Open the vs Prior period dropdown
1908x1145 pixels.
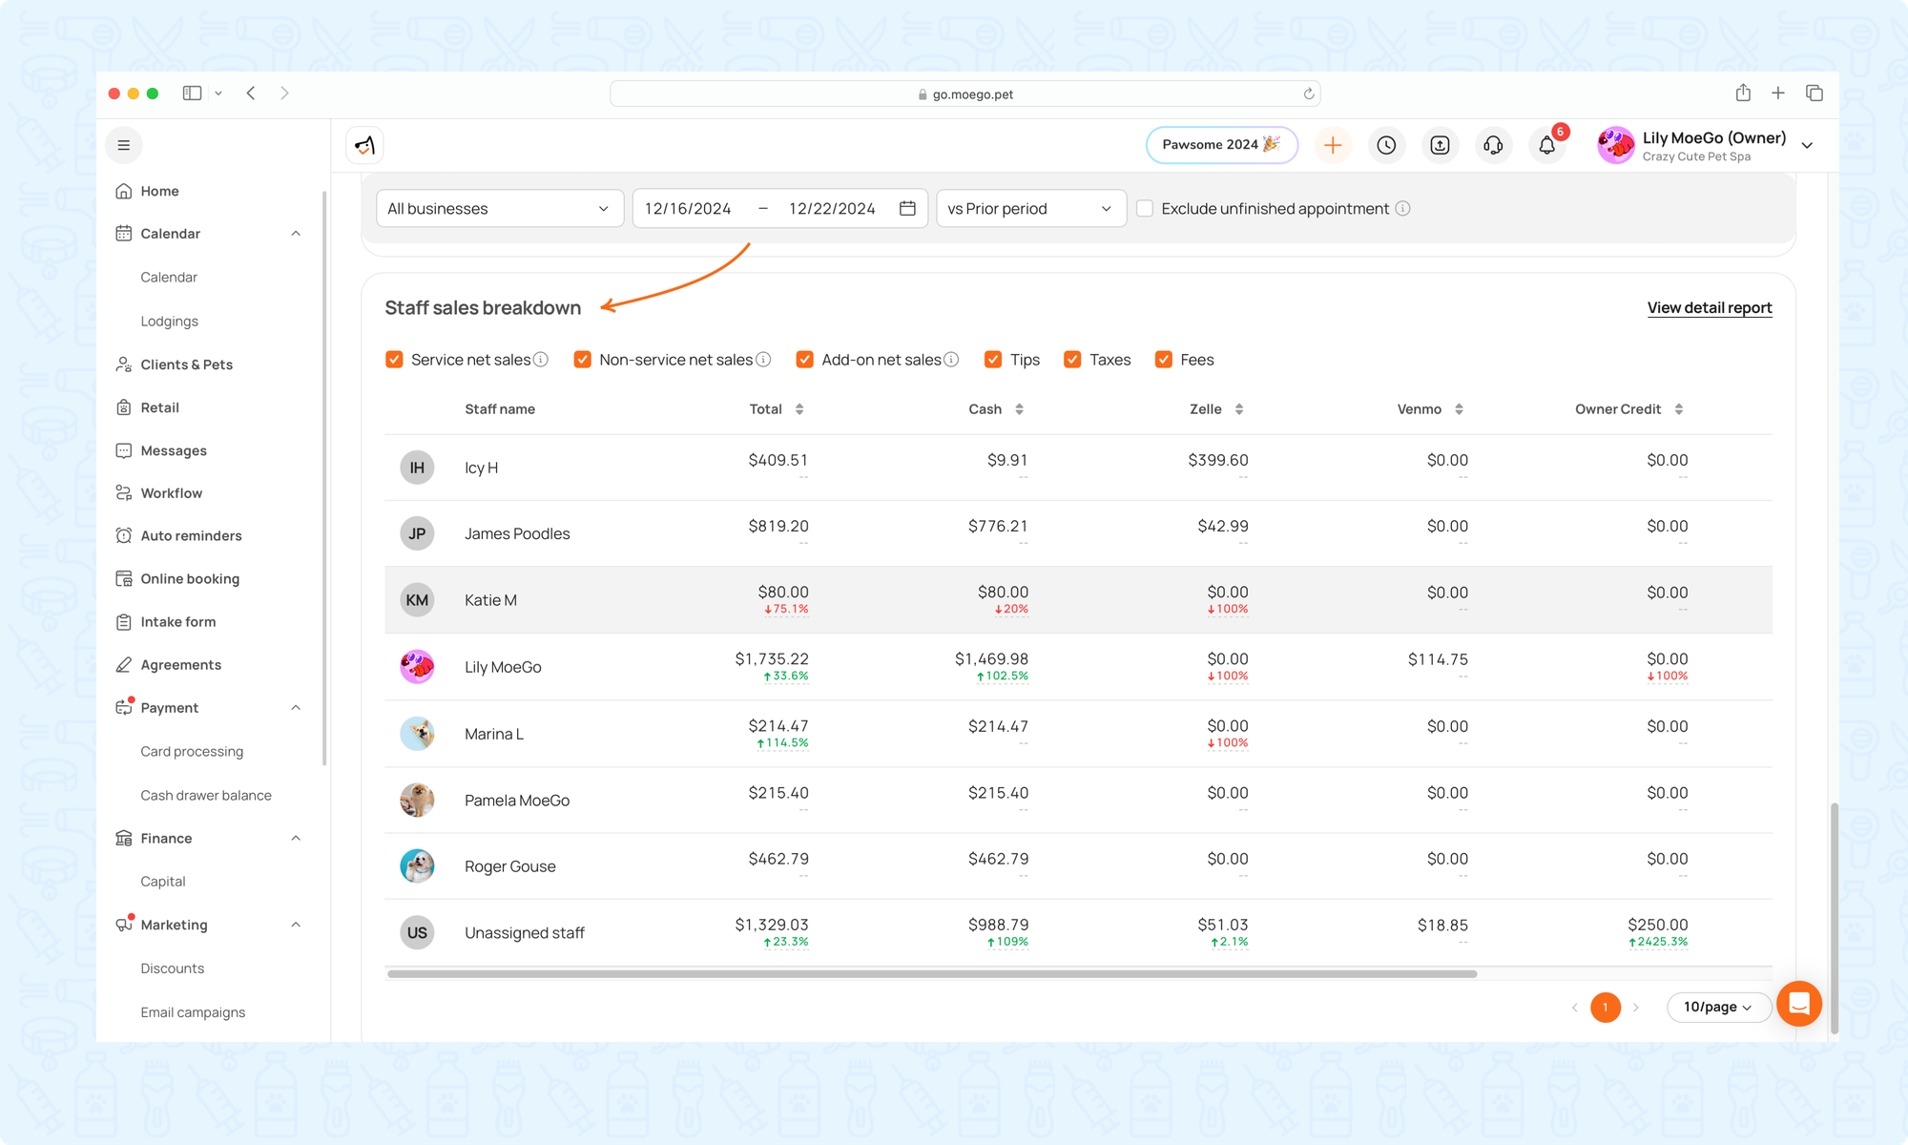pos(1030,208)
